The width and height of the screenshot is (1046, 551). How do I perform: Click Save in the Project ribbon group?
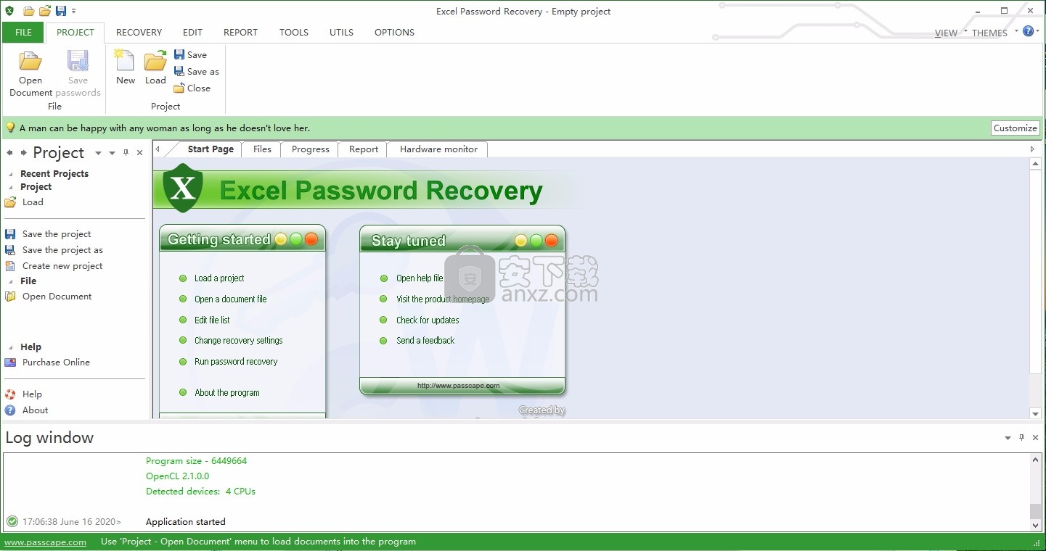tap(190, 54)
